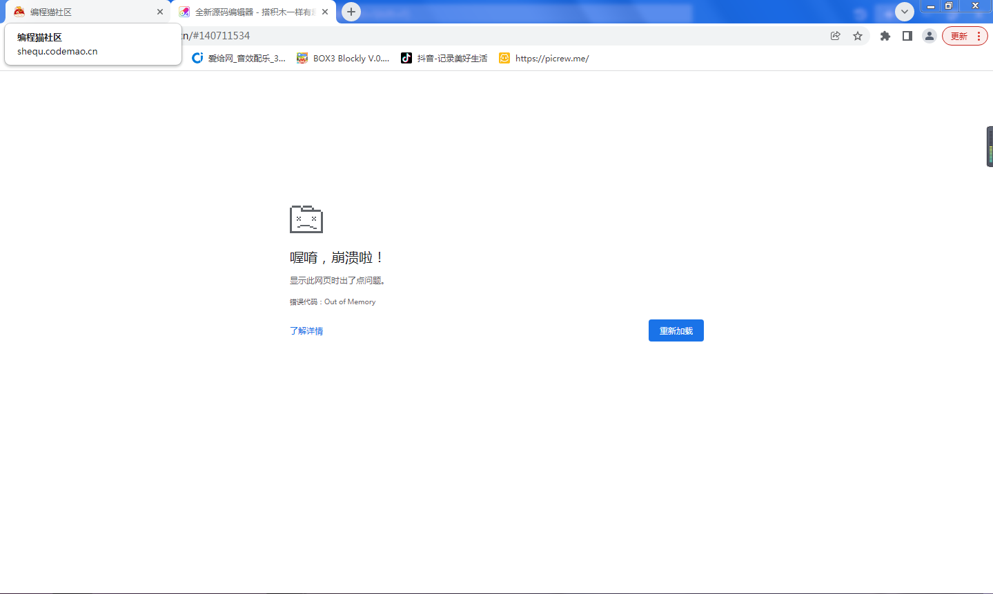
Task: Click the 了解详情 link
Action: click(x=306, y=331)
